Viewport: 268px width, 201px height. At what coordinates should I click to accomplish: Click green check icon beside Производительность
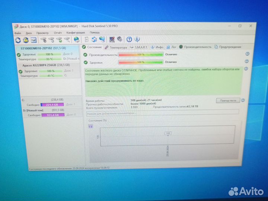[x=85, y=55]
